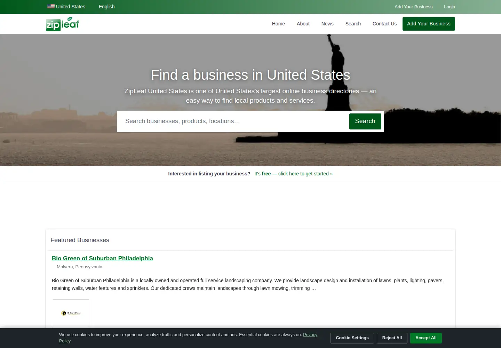Open the English language selector
501x348 pixels.
106,7
